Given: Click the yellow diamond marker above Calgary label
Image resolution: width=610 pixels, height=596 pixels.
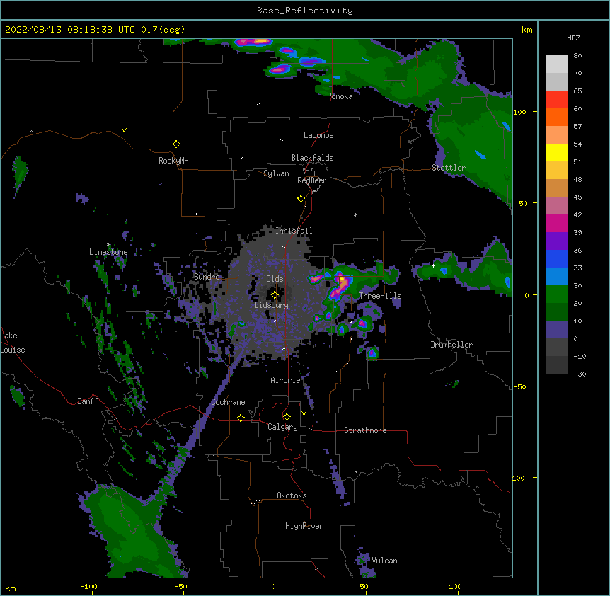Looking at the screenshot, I should tap(287, 417).
